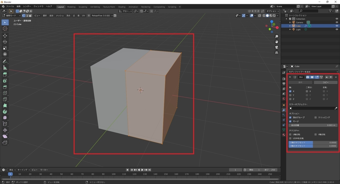Select the Poly Build tool
340x184 pixels.
5,106
